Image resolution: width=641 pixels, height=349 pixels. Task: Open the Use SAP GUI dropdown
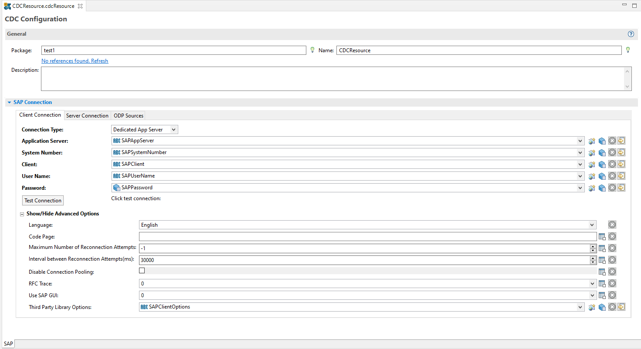pyautogui.click(x=592, y=295)
